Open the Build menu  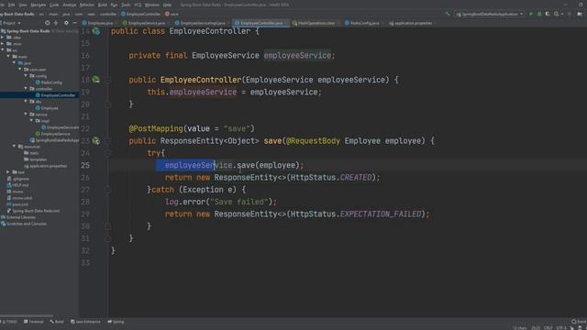point(102,5)
